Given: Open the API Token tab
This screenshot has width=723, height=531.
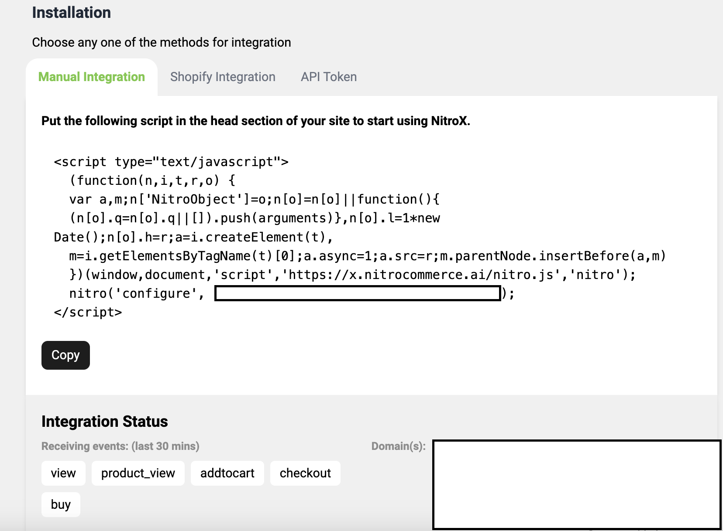Looking at the screenshot, I should (329, 77).
